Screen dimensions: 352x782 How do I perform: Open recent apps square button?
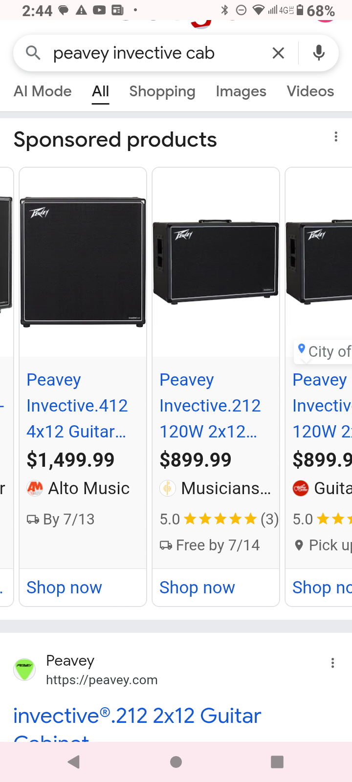point(277,762)
